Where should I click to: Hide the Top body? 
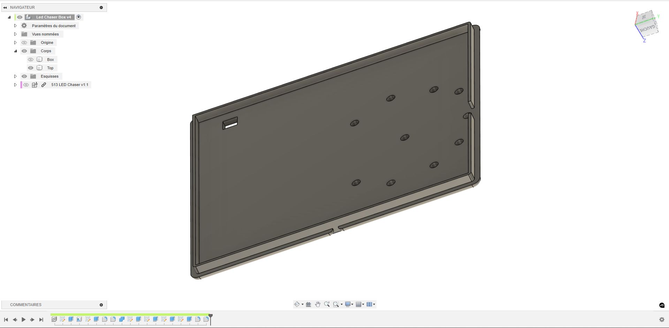click(x=31, y=68)
